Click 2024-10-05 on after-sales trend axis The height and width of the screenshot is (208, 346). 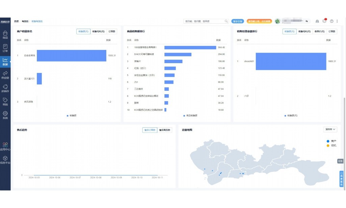[34, 178]
